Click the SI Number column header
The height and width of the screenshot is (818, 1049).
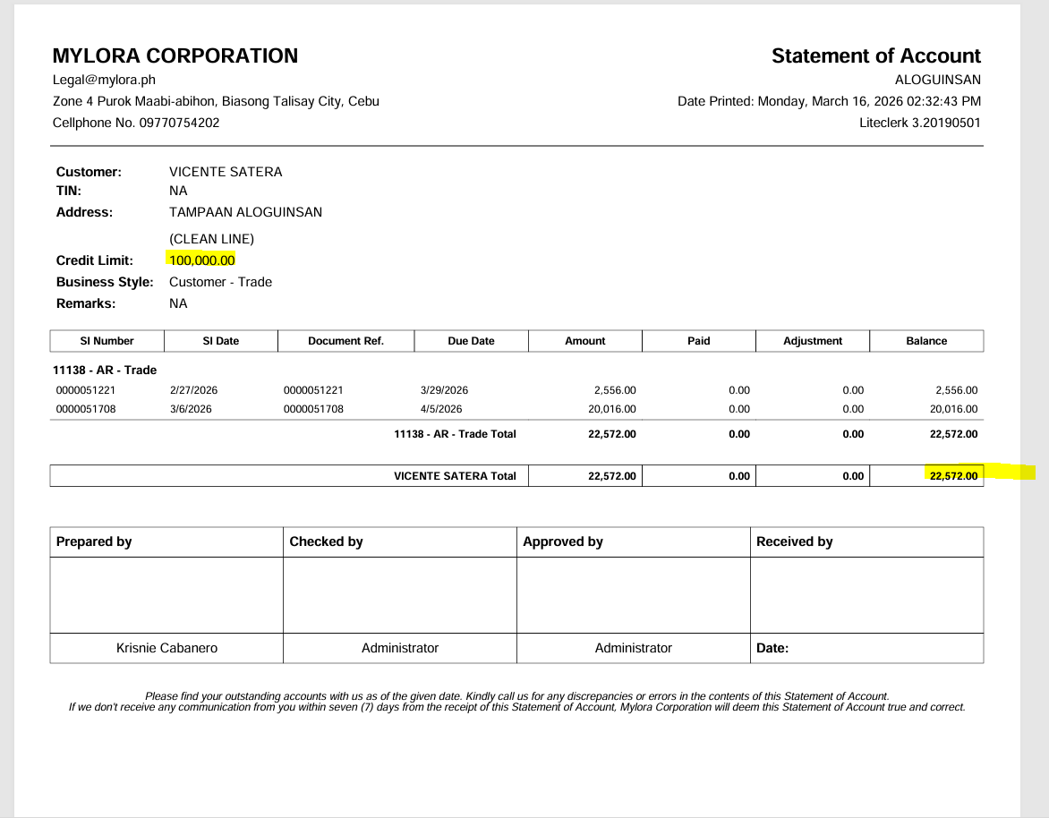[107, 341]
